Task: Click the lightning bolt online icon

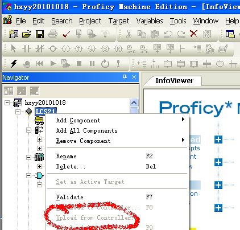Action: click(14, 64)
